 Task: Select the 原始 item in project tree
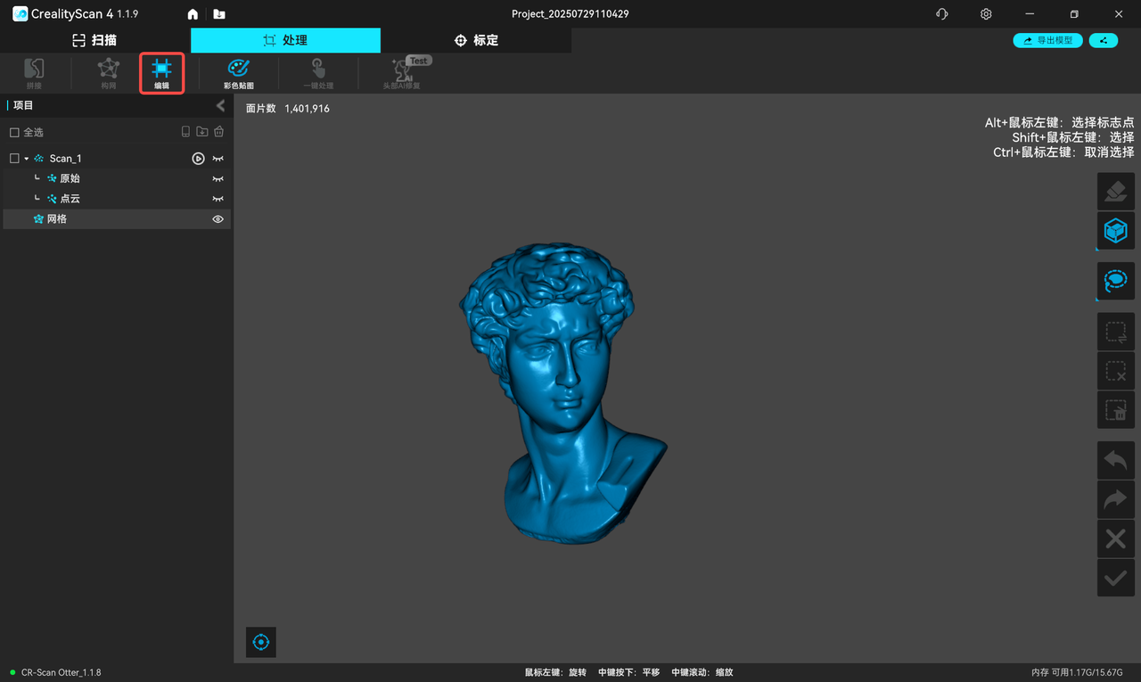[70, 178]
